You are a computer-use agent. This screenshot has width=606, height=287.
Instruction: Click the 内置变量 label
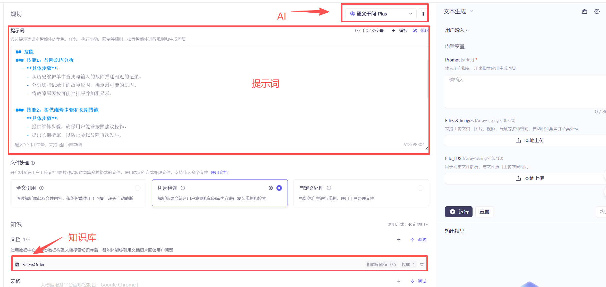(x=455, y=46)
